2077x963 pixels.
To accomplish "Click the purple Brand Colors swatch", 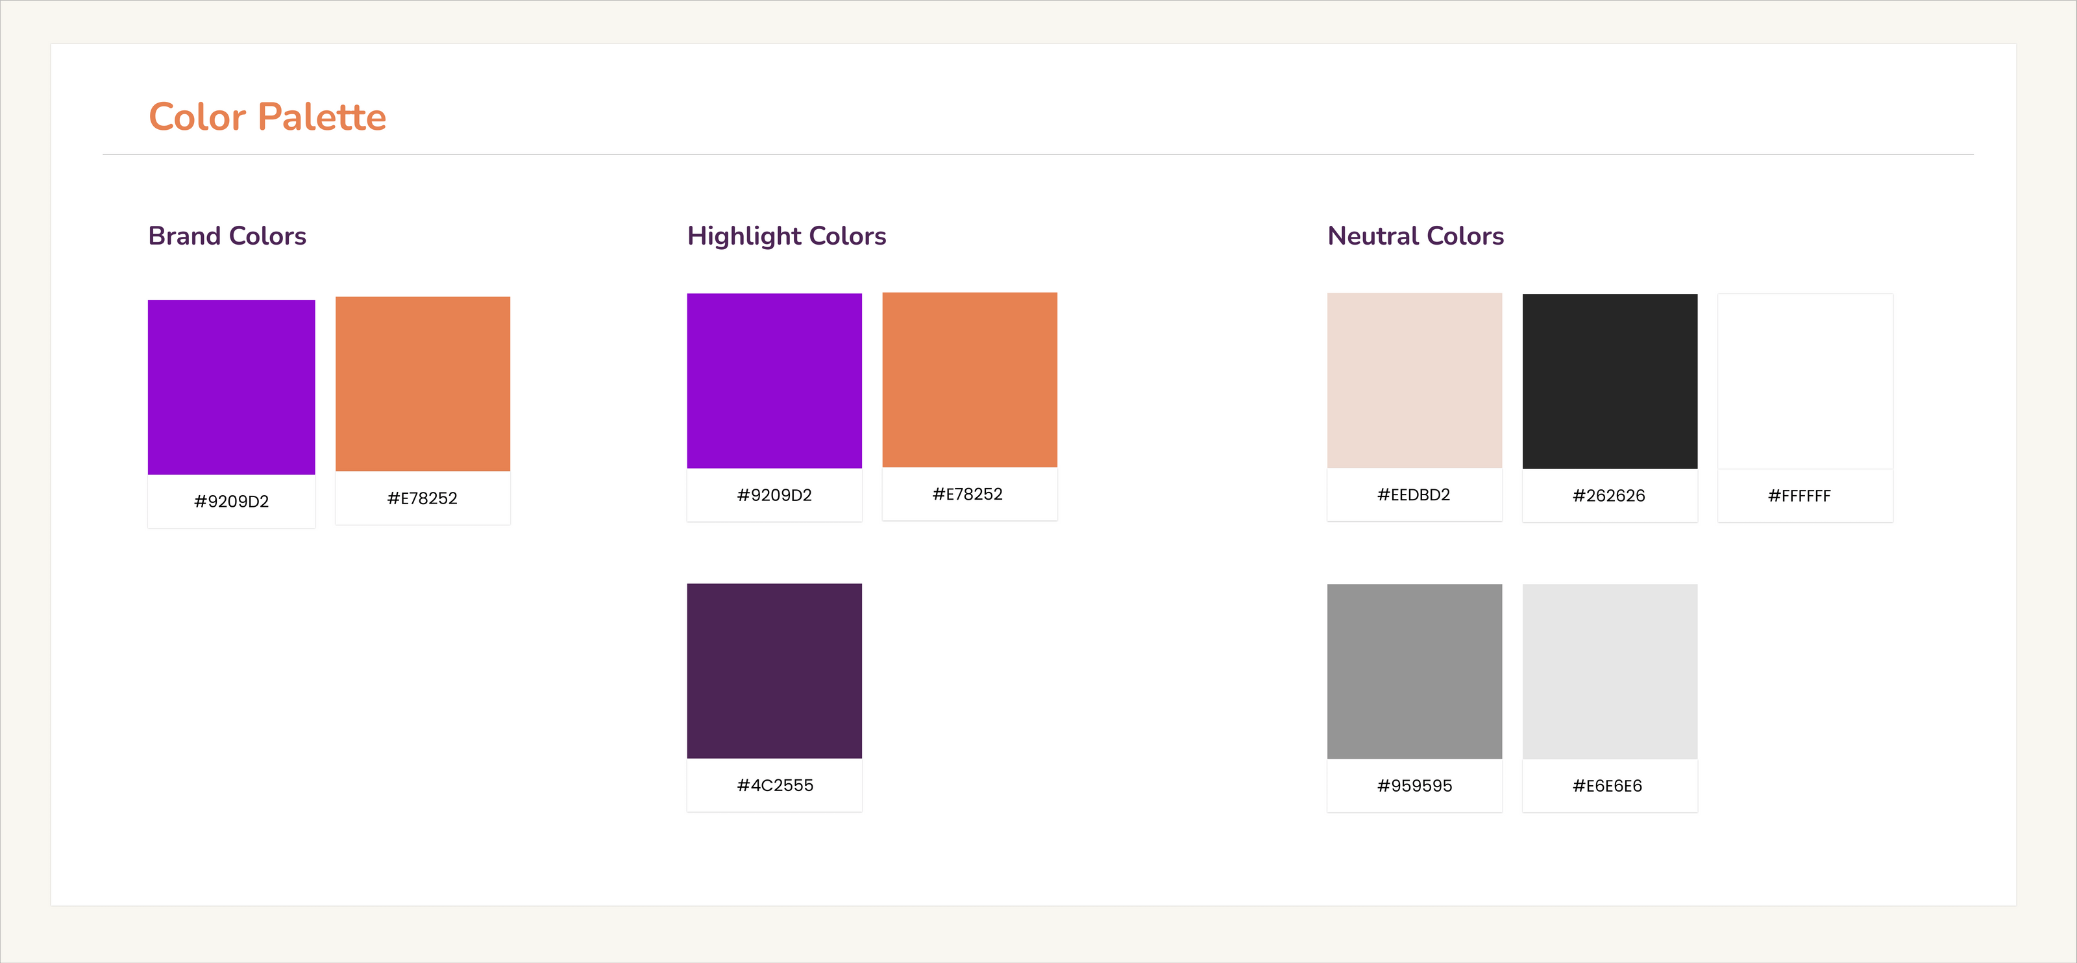I will pos(232,387).
